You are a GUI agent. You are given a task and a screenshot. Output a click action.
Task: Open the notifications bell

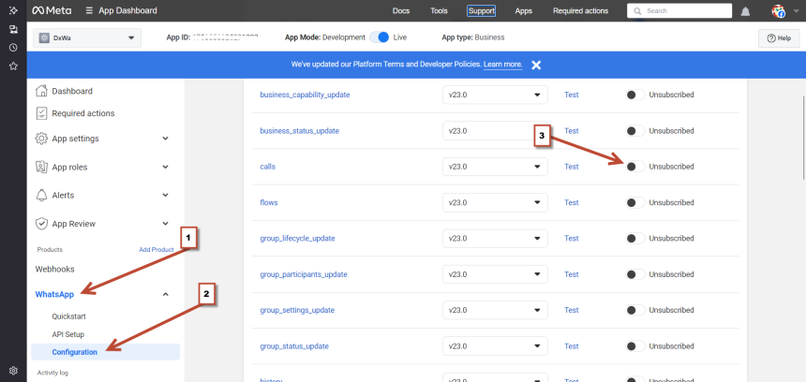[745, 11]
